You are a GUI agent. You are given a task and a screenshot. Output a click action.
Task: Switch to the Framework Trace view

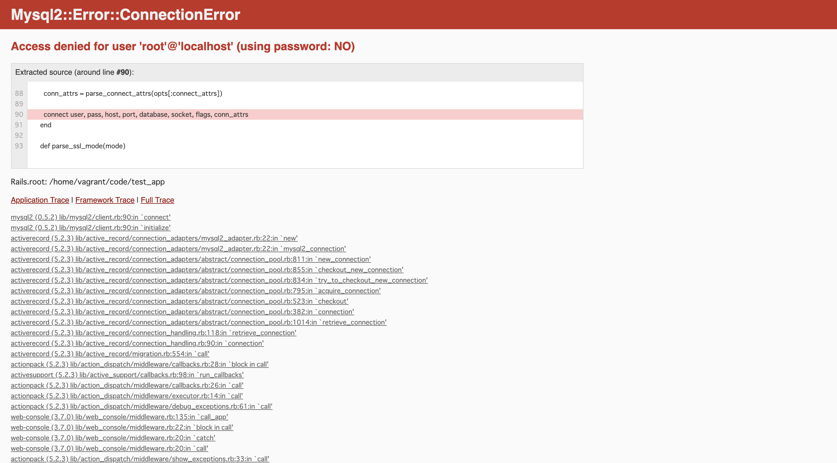pyautogui.click(x=105, y=200)
